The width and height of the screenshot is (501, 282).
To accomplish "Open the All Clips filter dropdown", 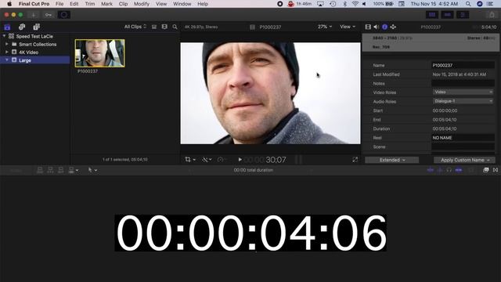I will click(x=135, y=27).
